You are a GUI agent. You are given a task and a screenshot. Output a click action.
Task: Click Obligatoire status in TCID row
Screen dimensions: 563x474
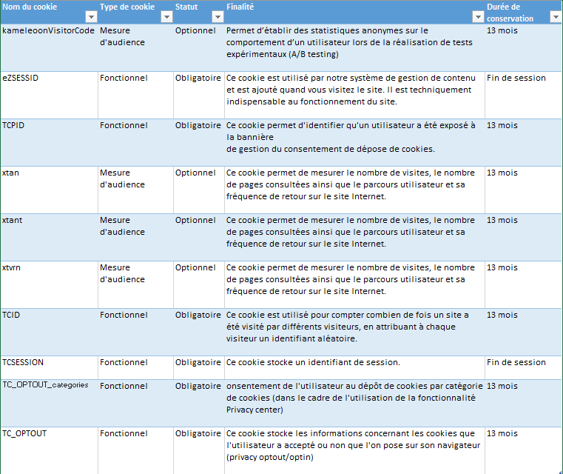[199, 332]
